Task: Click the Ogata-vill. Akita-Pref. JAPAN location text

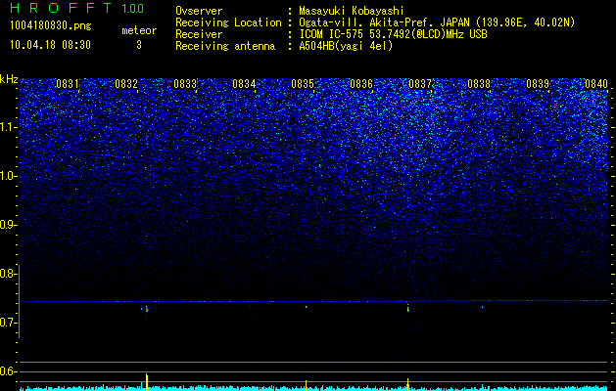Action: tap(437, 22)
